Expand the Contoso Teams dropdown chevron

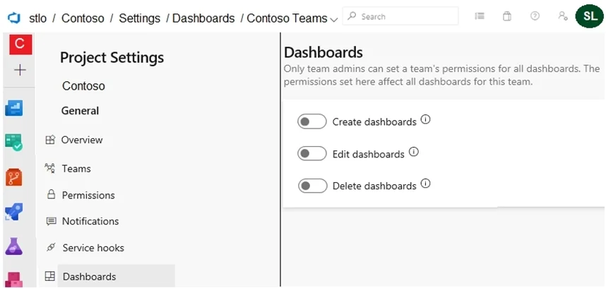pyautogui.click(x=334, y=19)
